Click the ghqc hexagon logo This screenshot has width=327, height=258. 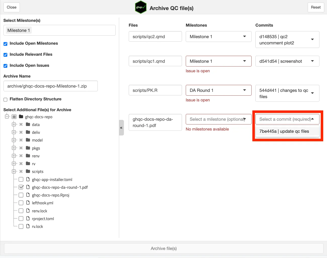pyautogui.click(x=141, y=8)
